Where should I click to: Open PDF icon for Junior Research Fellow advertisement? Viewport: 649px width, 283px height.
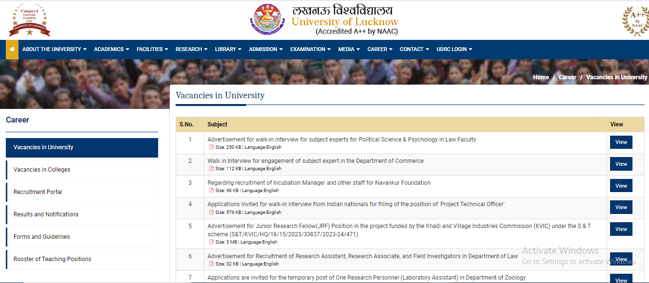tap(212, 242)
